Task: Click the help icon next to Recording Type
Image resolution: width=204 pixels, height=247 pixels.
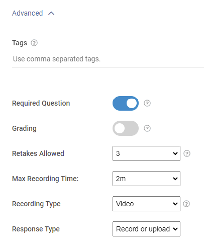Action: (x=186, y=204)
